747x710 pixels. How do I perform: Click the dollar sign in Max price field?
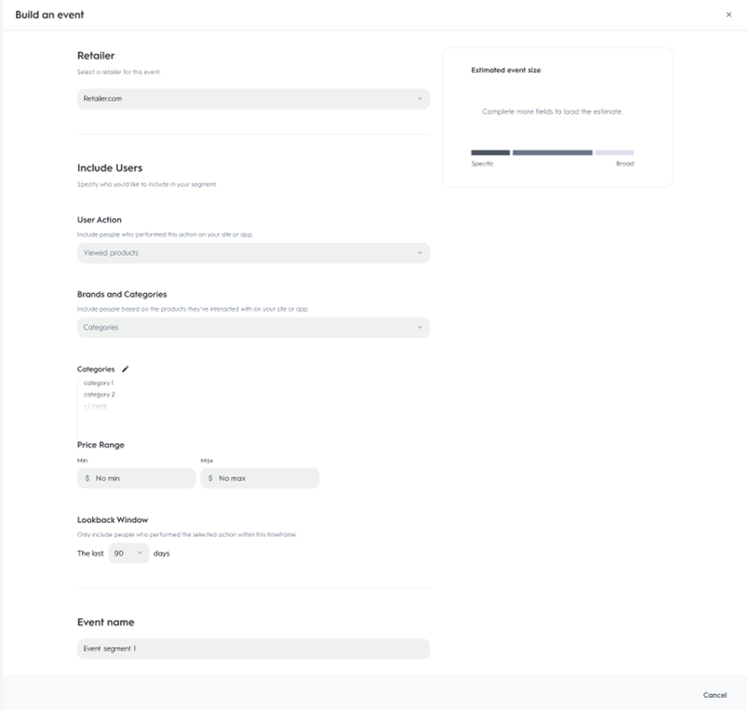click(210, 478)
